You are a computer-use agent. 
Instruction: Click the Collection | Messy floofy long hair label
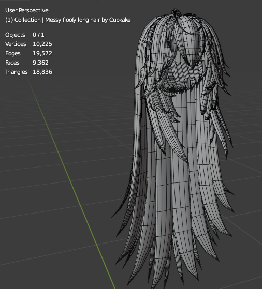68,20
